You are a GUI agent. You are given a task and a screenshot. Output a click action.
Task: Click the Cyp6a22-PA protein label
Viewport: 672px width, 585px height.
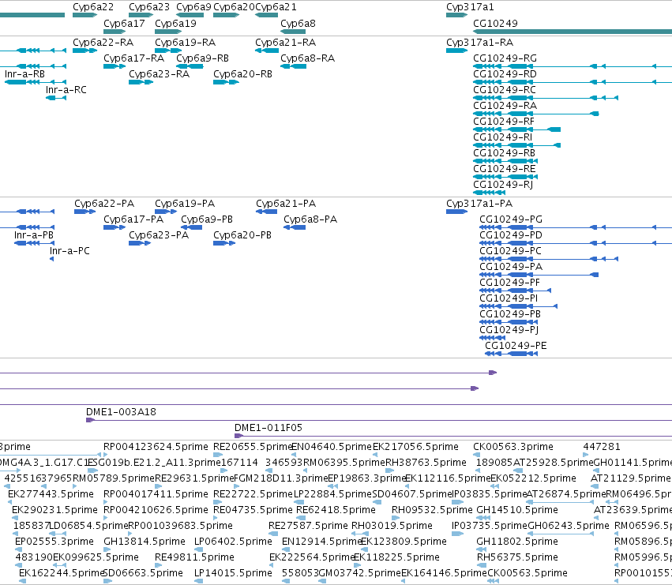(104, 203)
